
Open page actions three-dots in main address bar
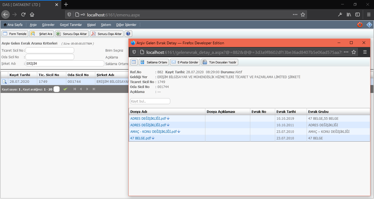(295, 15)
